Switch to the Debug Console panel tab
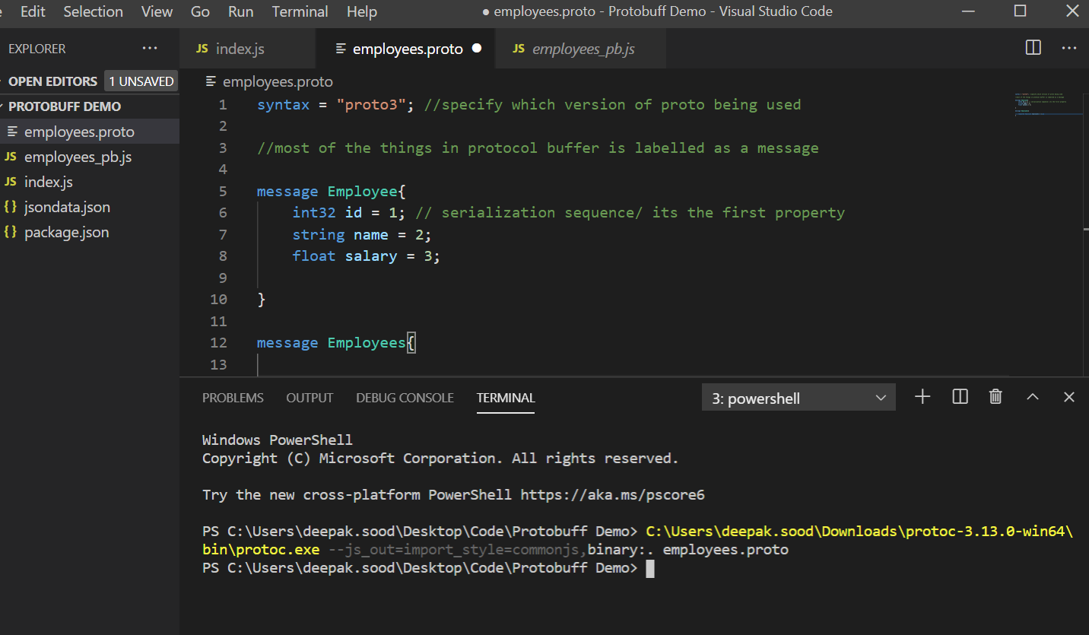 (x=405, y=398)
